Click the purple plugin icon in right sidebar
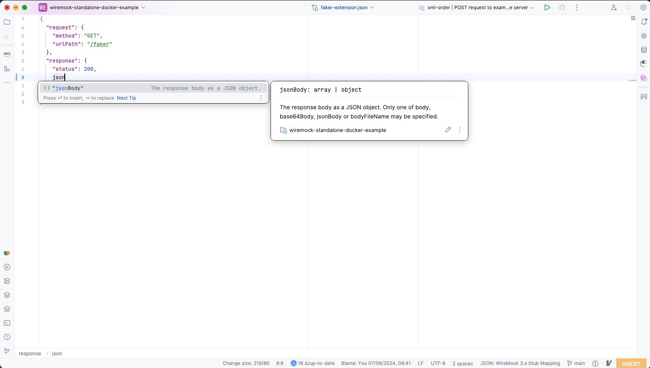The height and width of the screenshot is (368, 650). pos(643,77)
